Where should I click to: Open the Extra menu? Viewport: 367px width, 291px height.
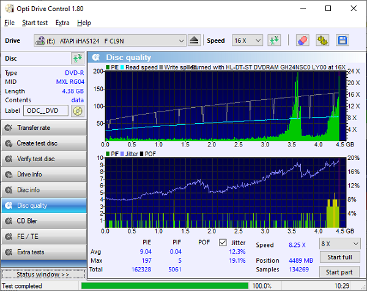click(62, 23)
